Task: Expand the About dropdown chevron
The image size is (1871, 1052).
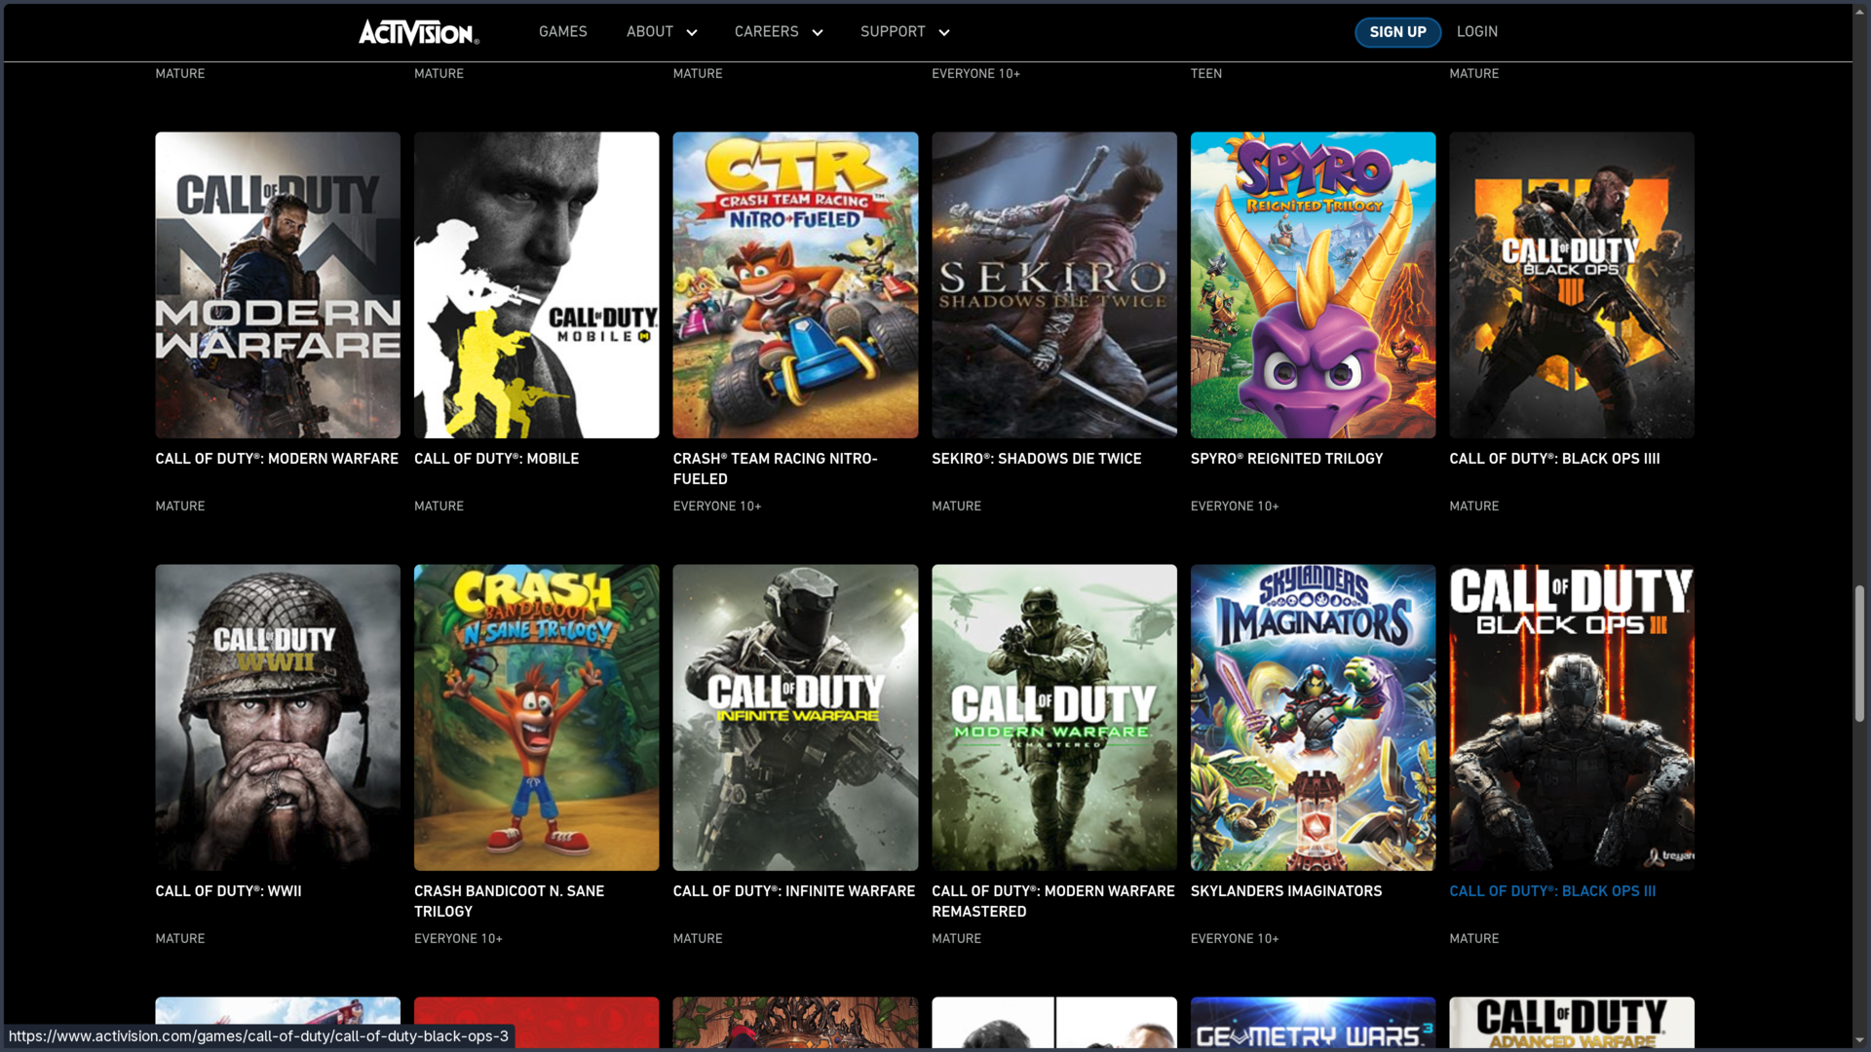Action: point(692,33)
